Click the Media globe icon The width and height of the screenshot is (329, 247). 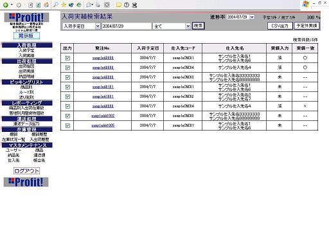[x=71, y=5]
